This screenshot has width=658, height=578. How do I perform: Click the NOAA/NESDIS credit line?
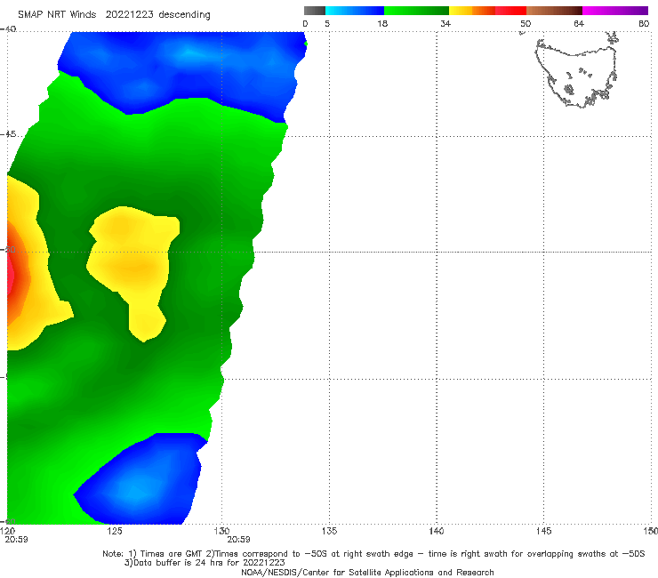[367, 573]
